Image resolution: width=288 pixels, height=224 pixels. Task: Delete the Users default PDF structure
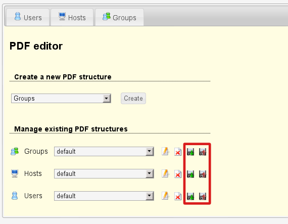[x=178, y=196]
